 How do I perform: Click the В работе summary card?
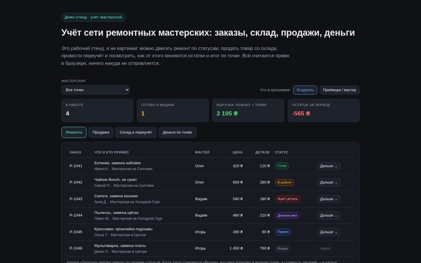(x=97, y=110)
